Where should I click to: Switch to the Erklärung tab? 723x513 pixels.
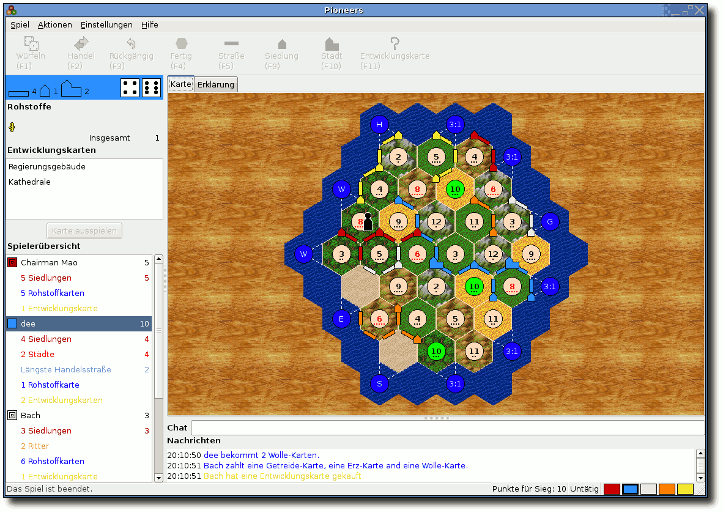pos(216,84)
